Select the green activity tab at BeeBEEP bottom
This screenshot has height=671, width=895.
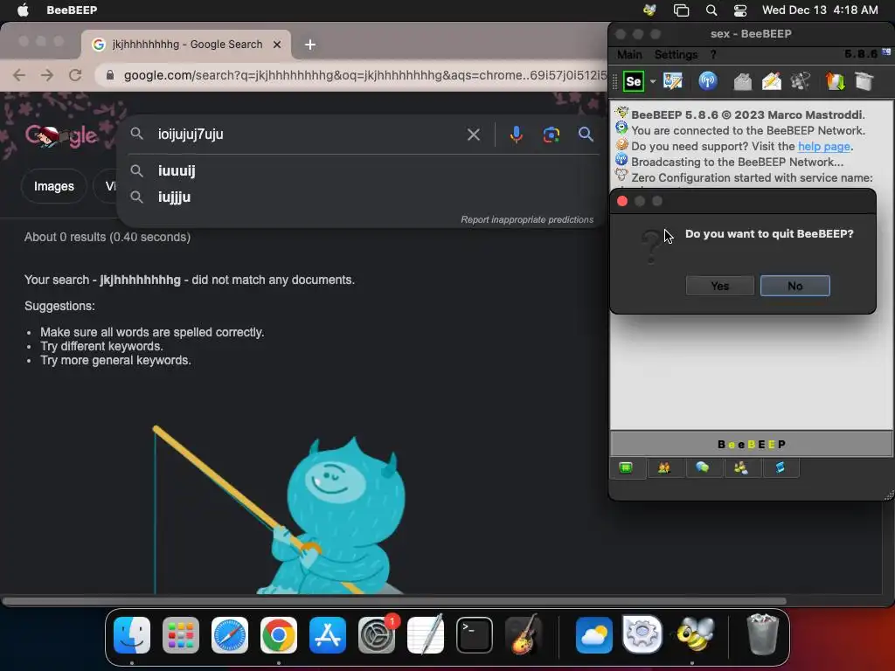pyautogui.click(x=626, y=468)
